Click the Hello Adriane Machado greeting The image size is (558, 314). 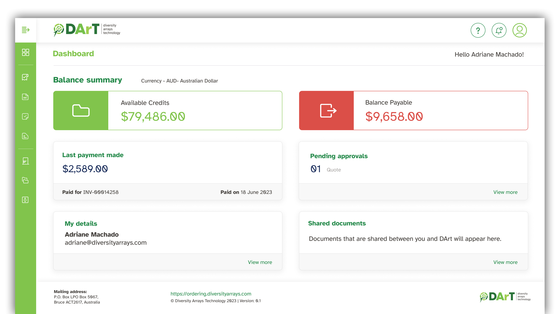[489, 54]
